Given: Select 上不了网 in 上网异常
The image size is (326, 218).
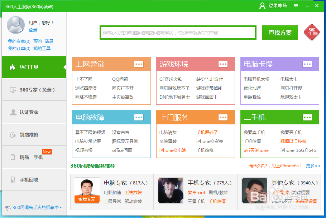Looking at the screenshot, I should coord(84,79).
